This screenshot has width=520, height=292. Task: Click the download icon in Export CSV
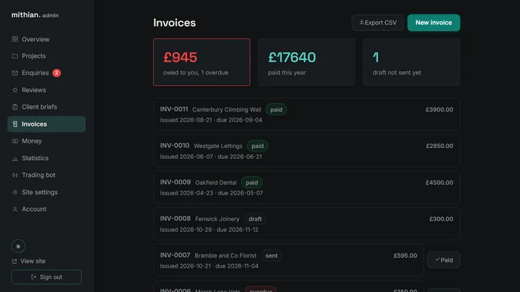click(x=362, y=22)
